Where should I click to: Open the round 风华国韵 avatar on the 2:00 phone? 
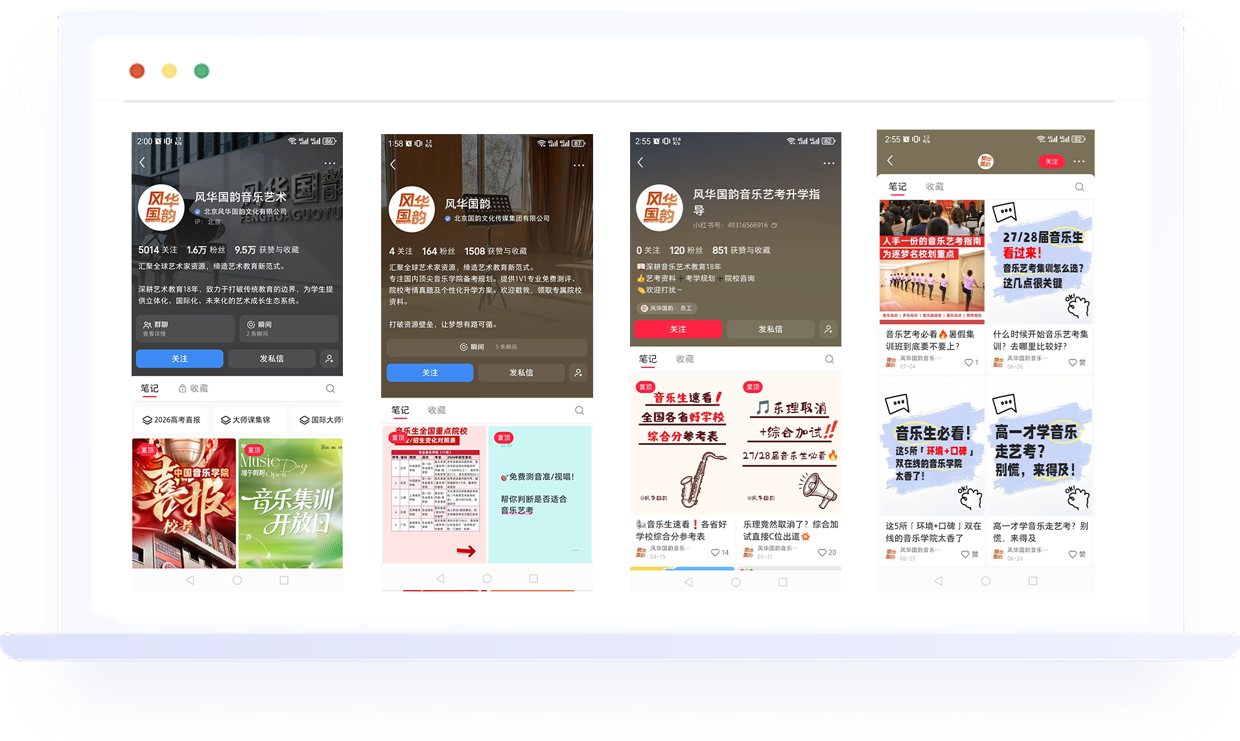[161, 207]
